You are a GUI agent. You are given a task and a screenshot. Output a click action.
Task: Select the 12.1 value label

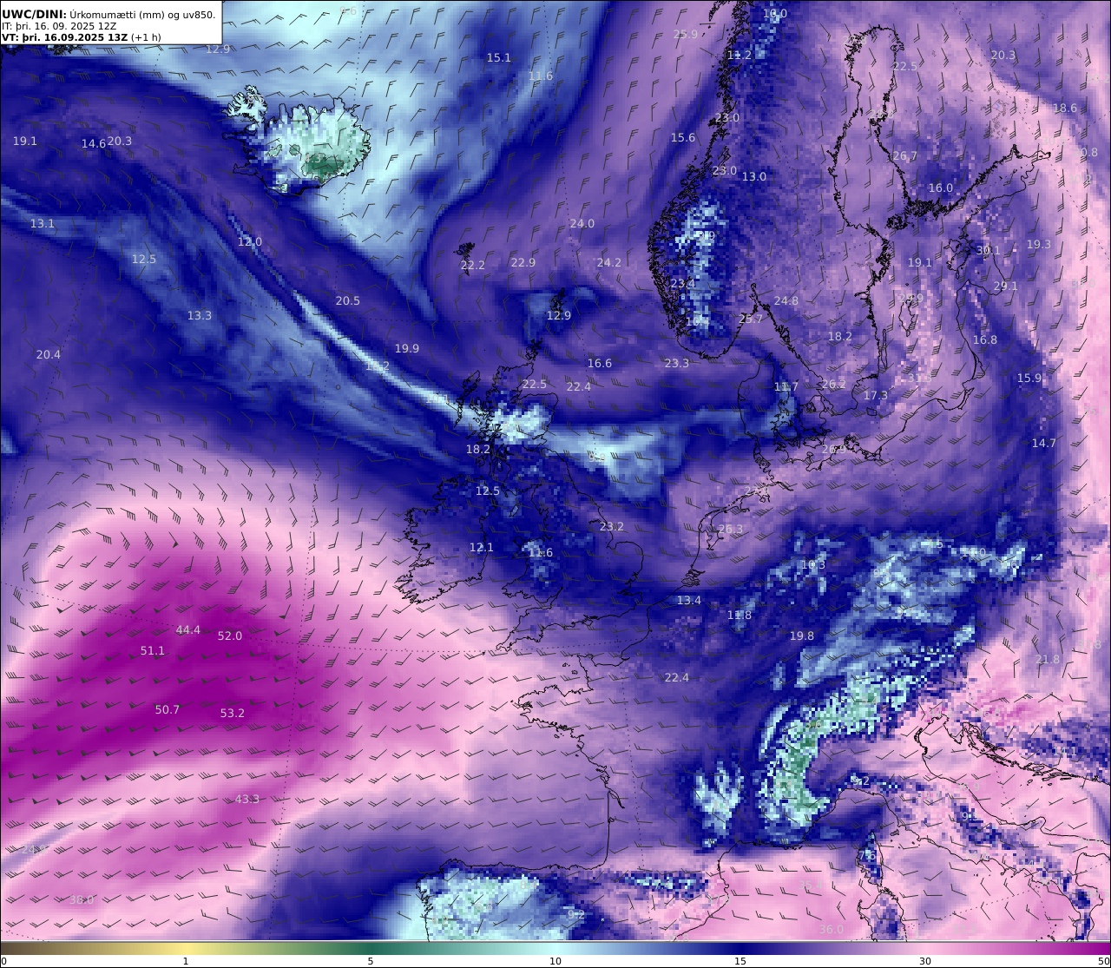(481, 547)
